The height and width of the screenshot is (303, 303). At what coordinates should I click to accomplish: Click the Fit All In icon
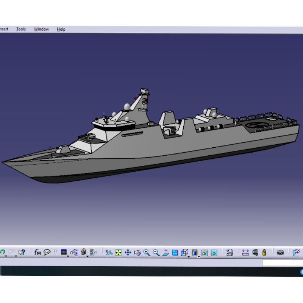118,252
